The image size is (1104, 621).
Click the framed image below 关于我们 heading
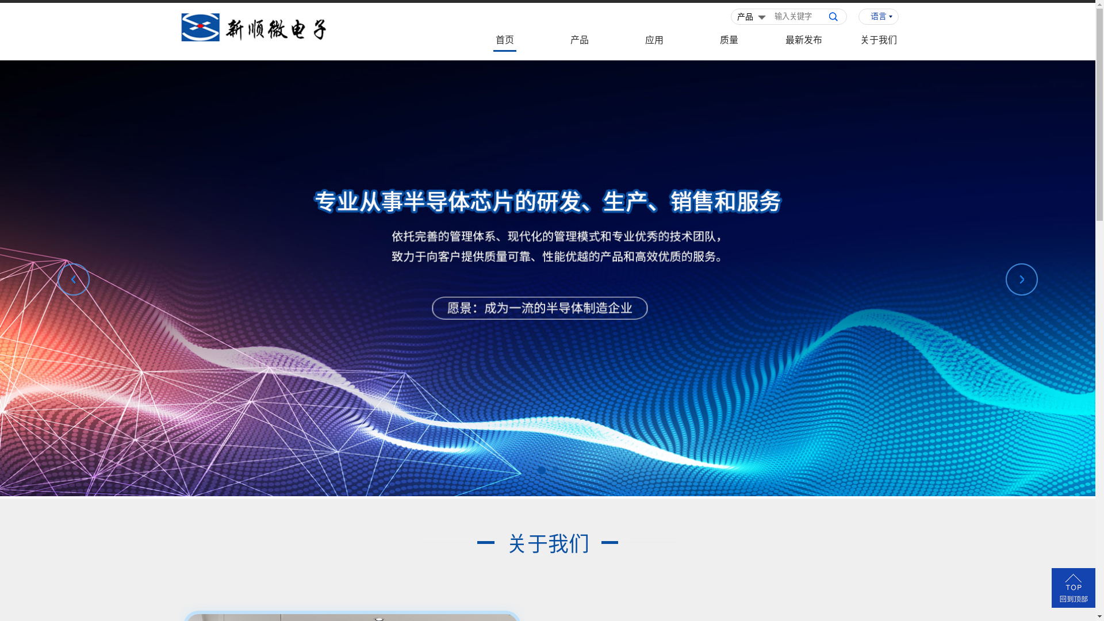(352, 616)
